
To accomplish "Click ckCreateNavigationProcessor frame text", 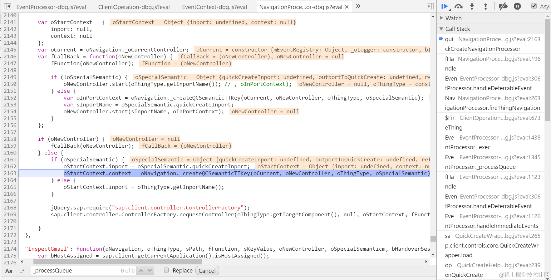I will pos(483,49).
